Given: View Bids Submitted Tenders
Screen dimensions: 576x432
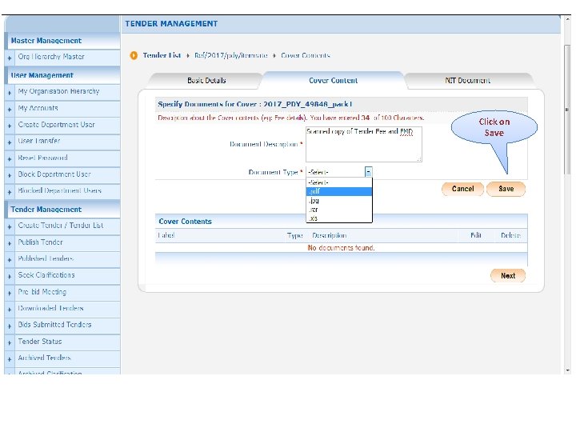Looking at the screenshot, I should (54, 324).
